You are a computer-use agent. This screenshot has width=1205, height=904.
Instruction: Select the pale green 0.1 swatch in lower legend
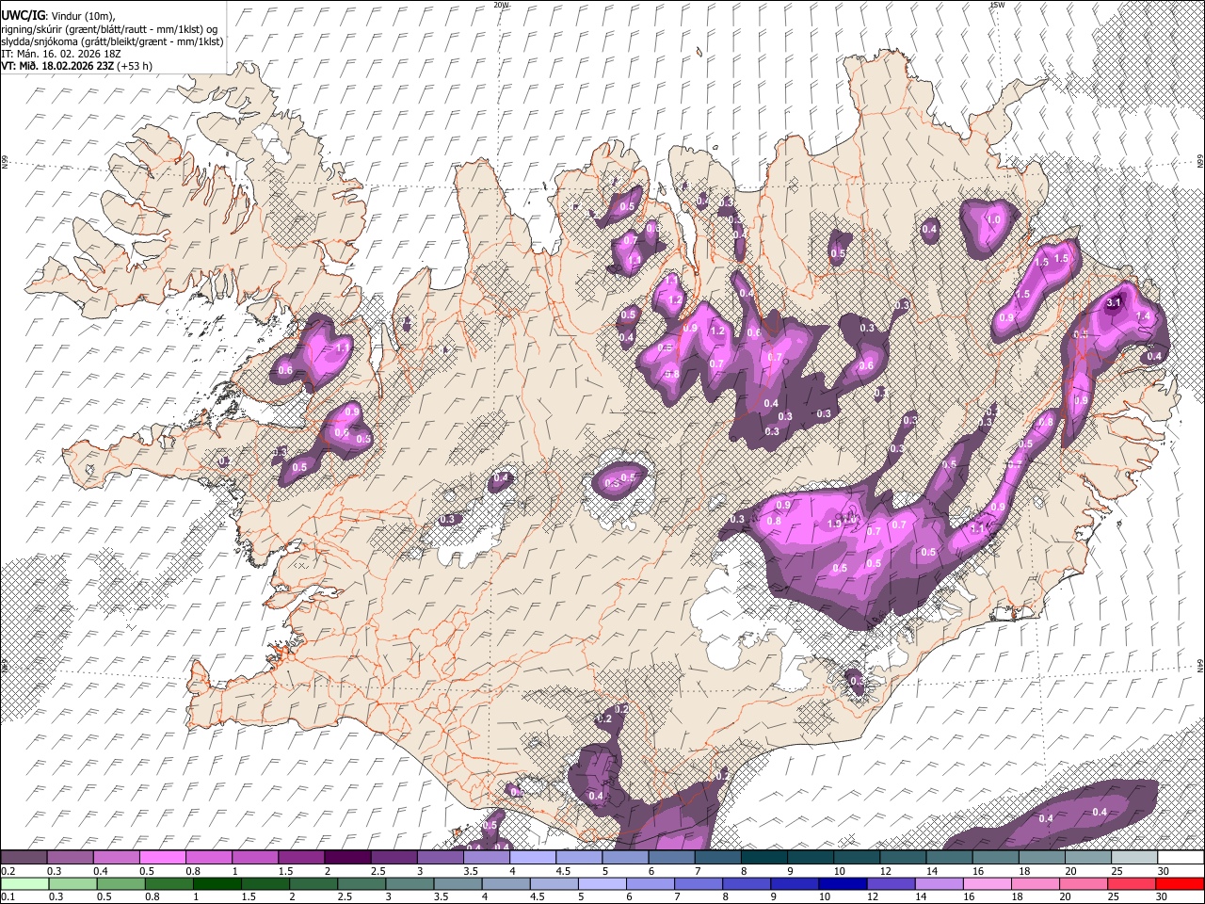tap(24, 883)
